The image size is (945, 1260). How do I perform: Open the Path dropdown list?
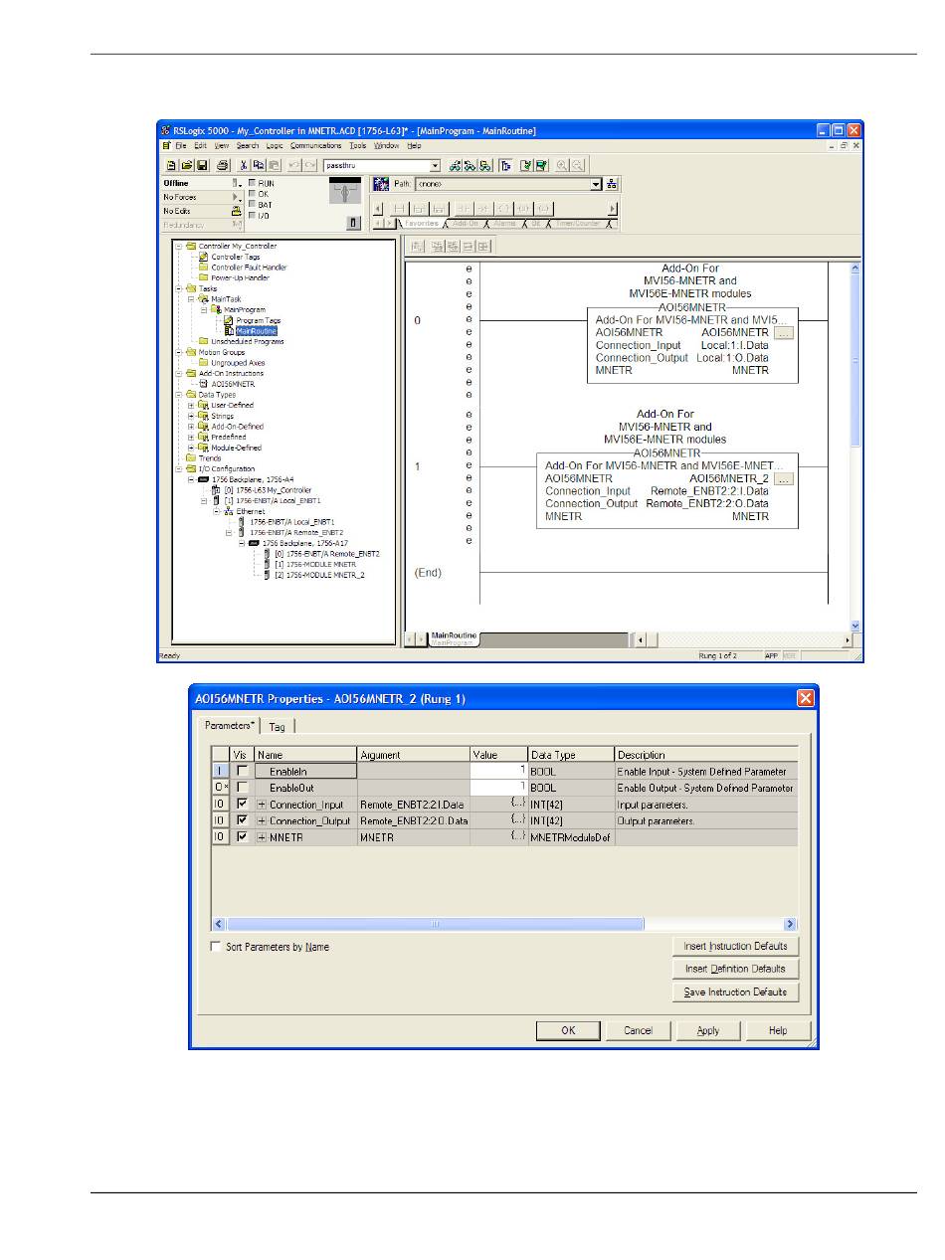[x=597, y=184]
